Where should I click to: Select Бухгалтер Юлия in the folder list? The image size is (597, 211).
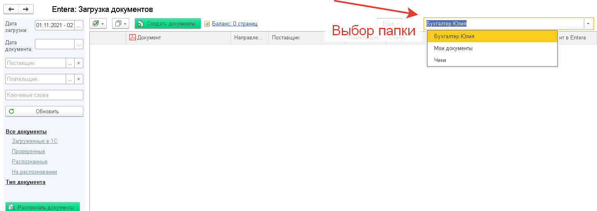(x=492, y=36)
